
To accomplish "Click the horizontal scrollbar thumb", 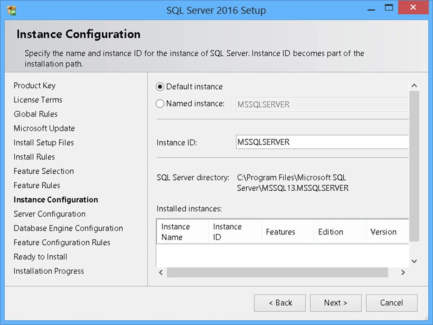I will [x=277, y=272].
